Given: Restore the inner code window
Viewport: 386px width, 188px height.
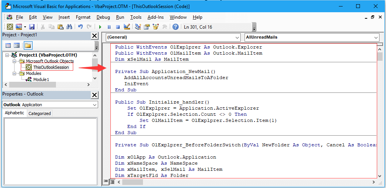Looking at the screenshot, I should click(373, 17).
